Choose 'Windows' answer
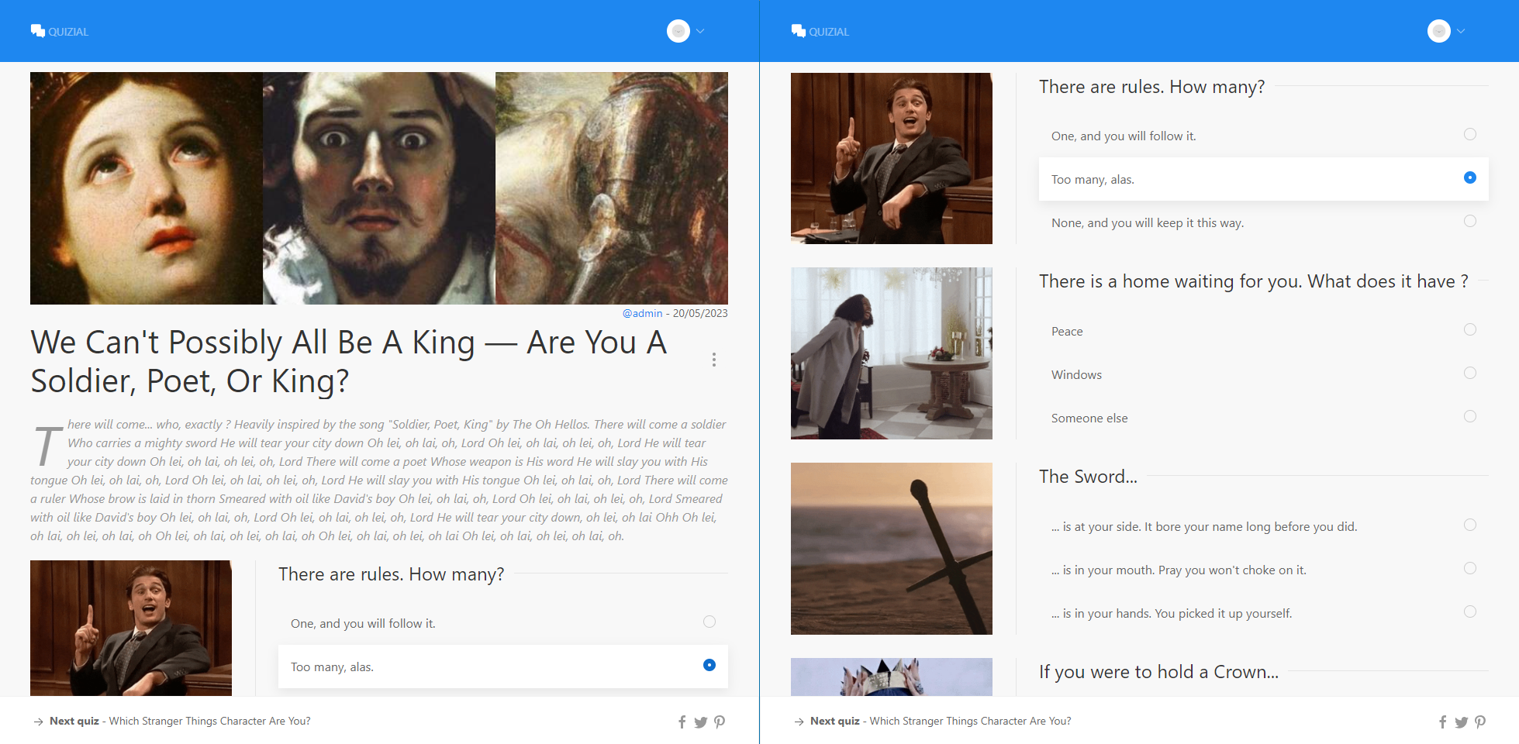Screen dimensions: 1519x744 click(1264, 374)
